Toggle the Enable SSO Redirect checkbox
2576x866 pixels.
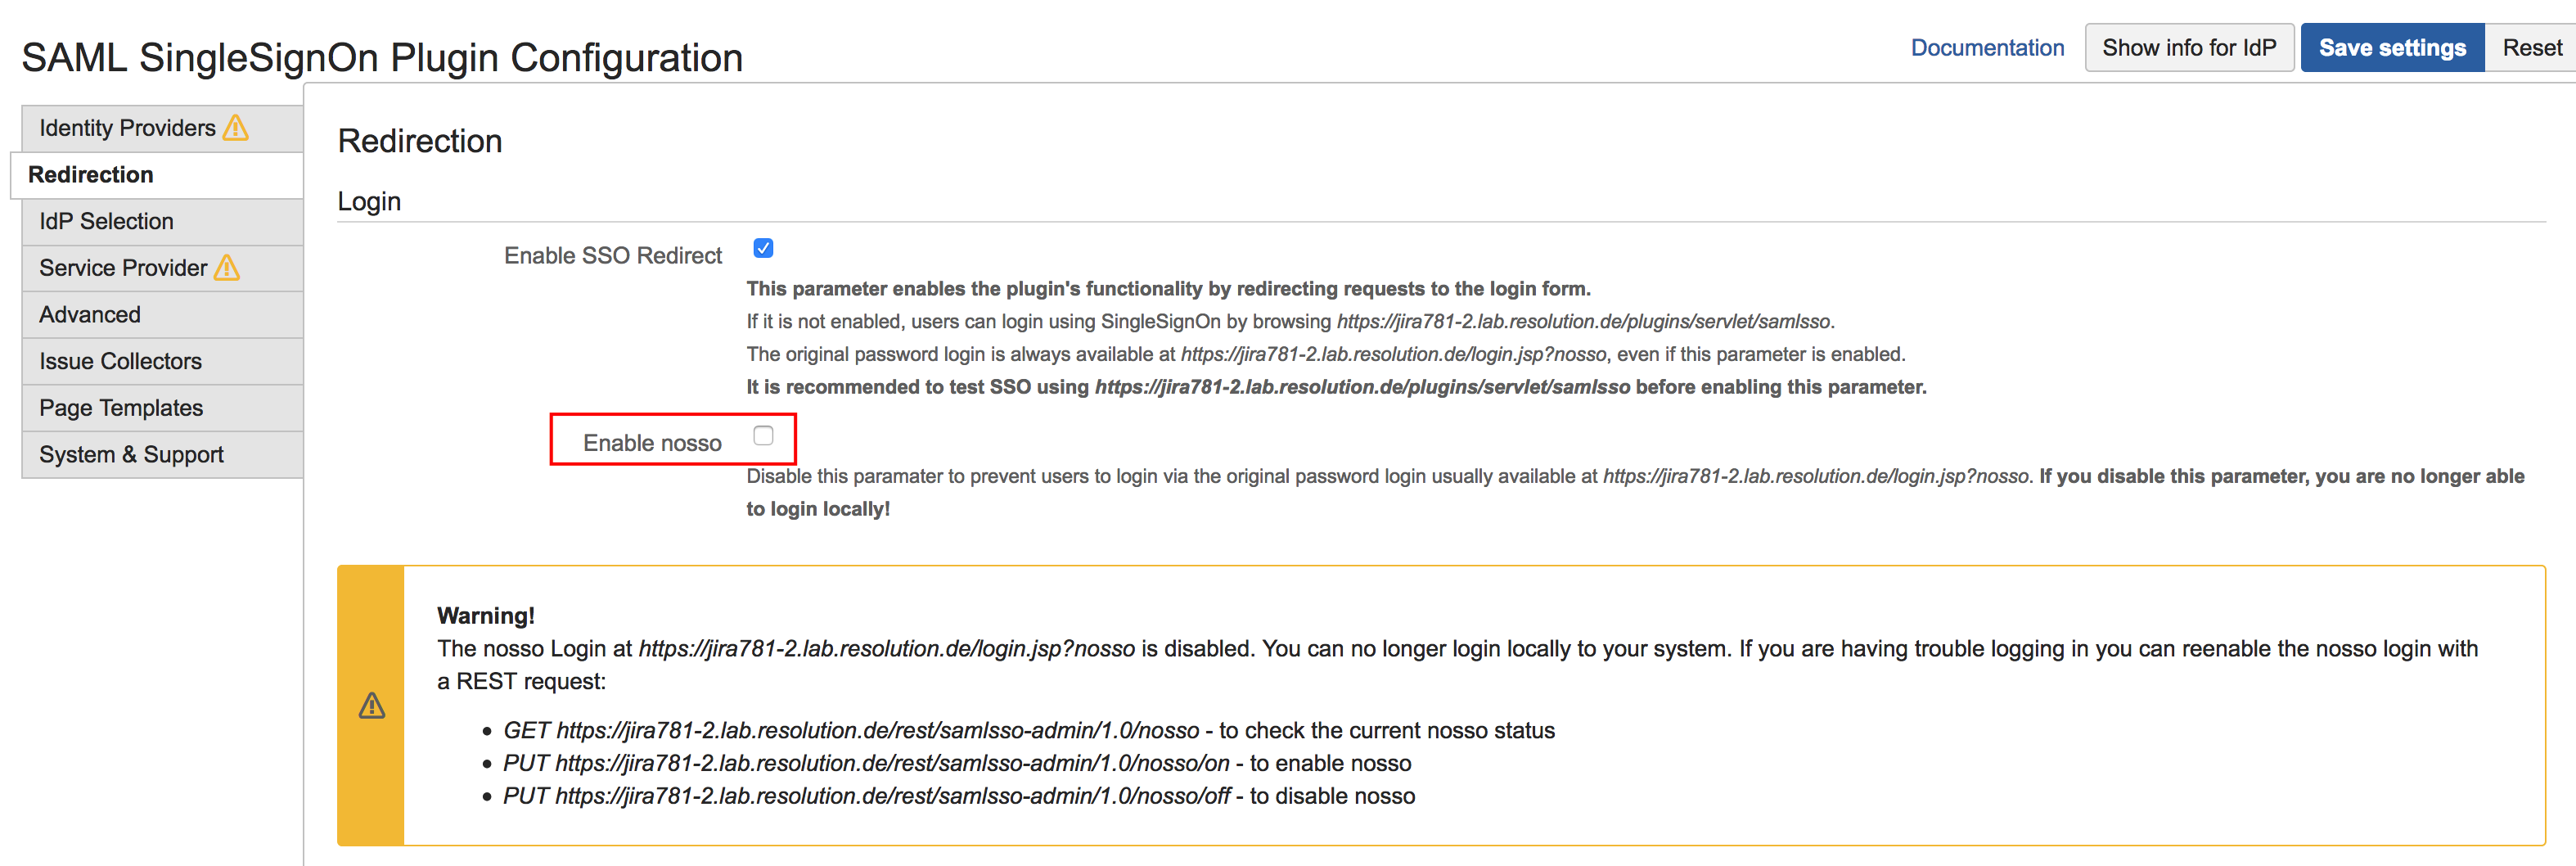click(x=763, y=248)
